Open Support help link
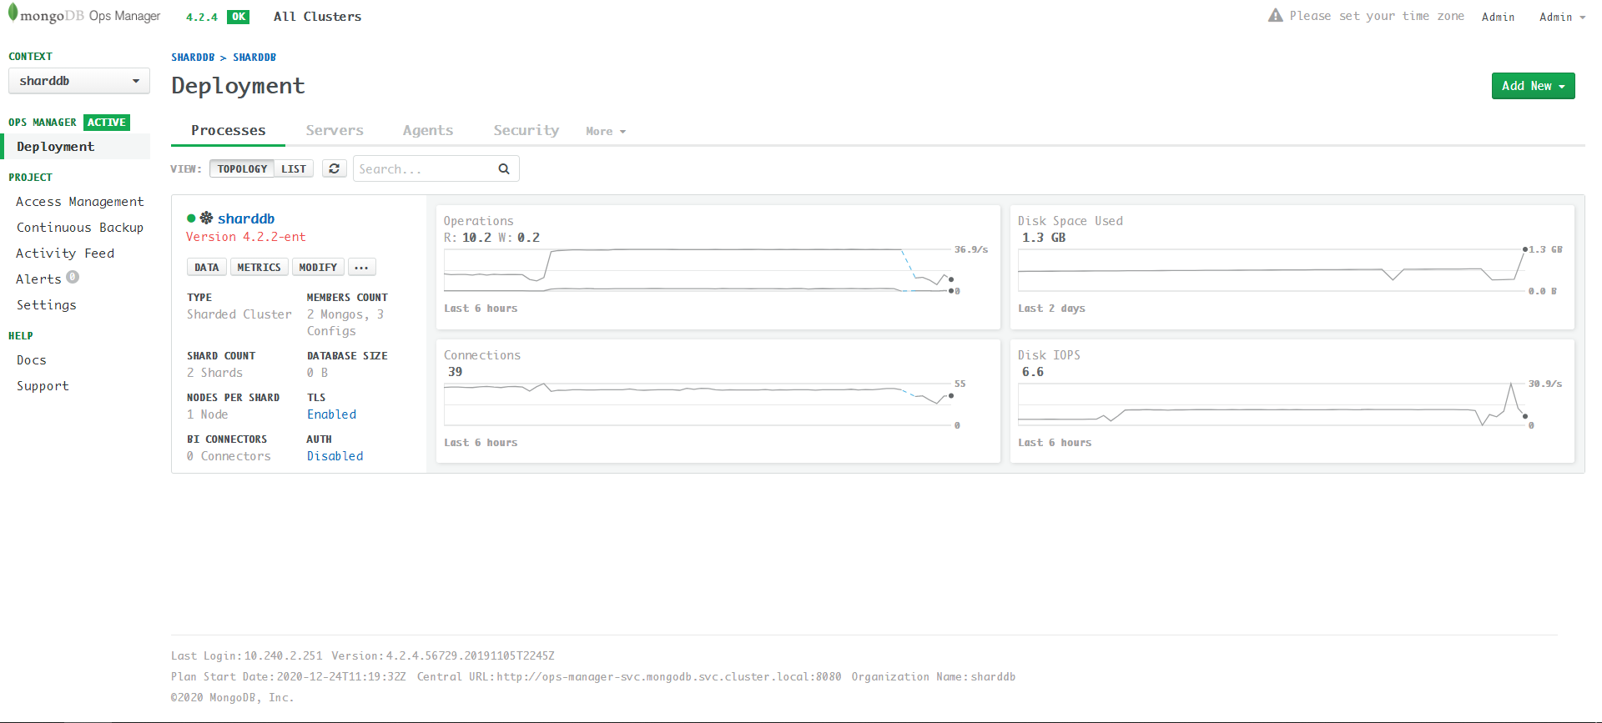This screenshot has height=723, width=1602. pyautogui.click(x=43, y=386)
